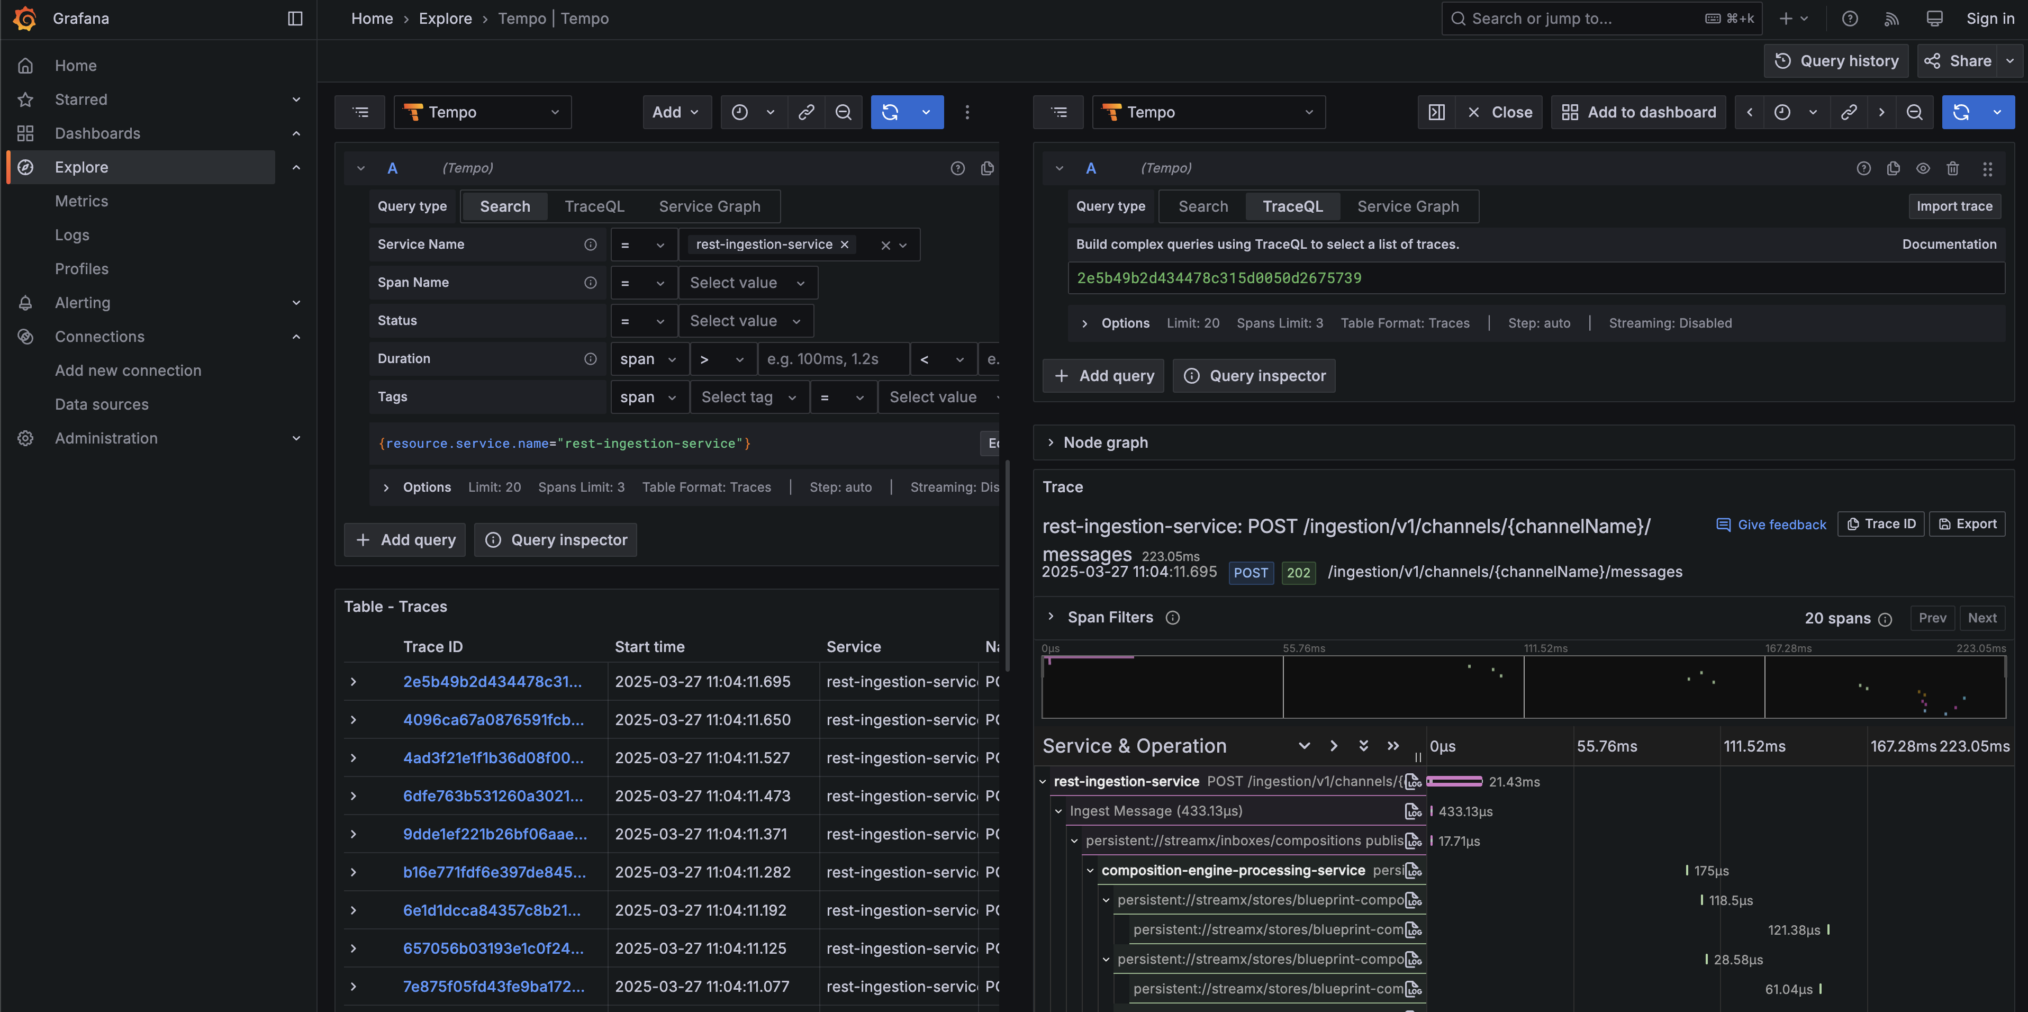Click Export trace button
Viewport: 2028px width, 1012px height.
1967,525
